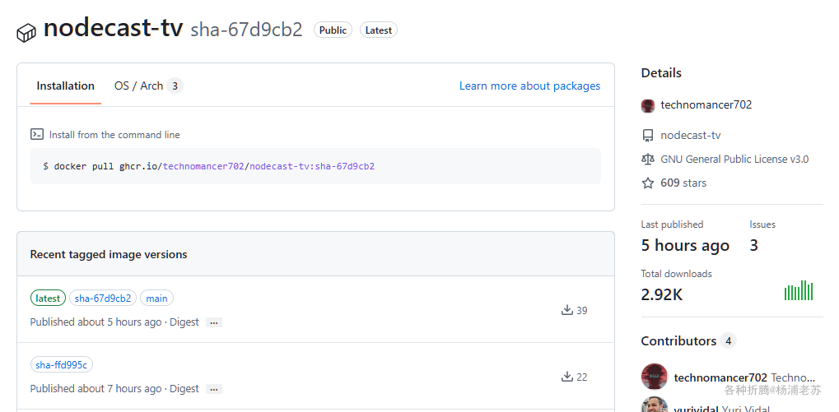The height and width of the screenshot is (412, 839).
Task: Expand digest ellipsis for the latest version
Action: [214, 322]
